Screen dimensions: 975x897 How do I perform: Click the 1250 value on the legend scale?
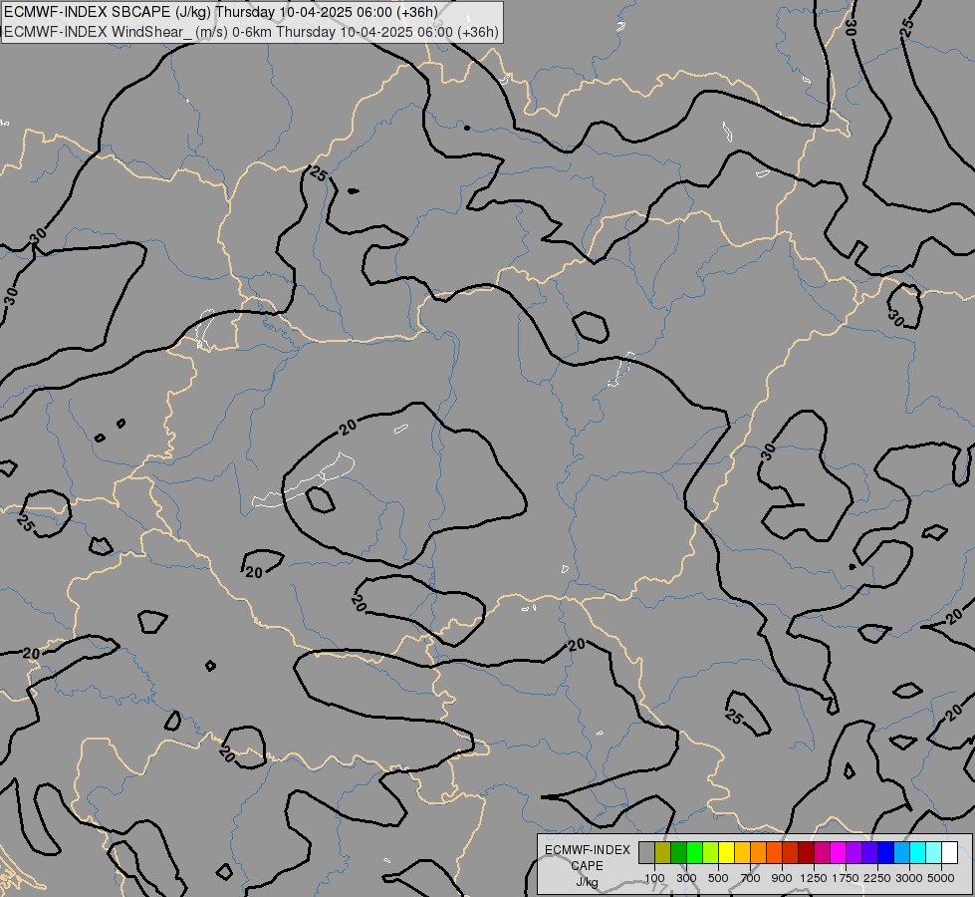click(814, 878)
